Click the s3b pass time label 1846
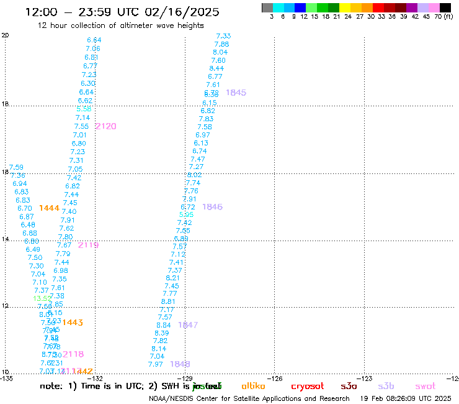 tap(213, 207)
